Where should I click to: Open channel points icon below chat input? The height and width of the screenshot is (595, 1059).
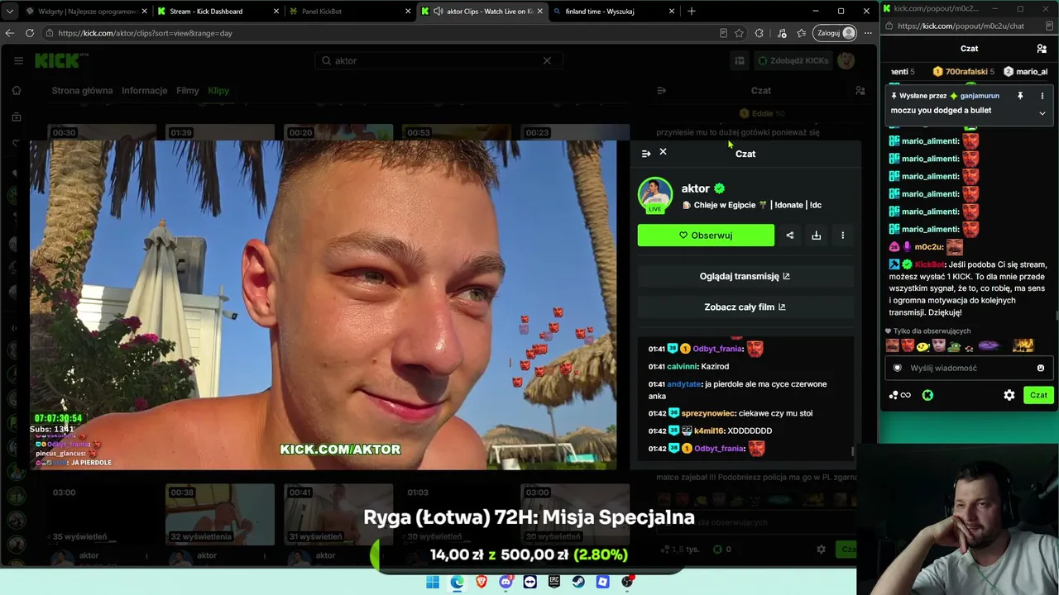899,395
